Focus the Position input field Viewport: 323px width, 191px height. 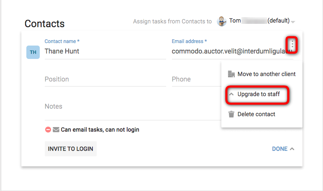coord(105,79)
